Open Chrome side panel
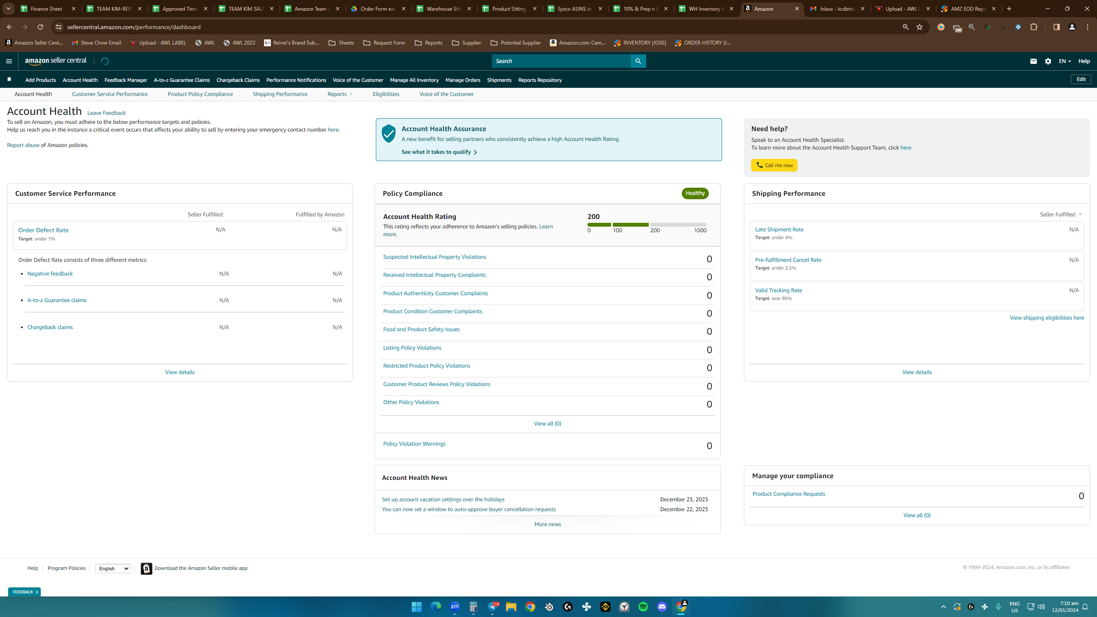 [x=1056, y=27]
